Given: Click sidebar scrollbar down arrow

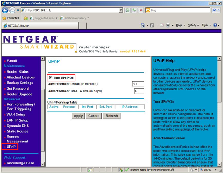Looking at the screenshot, I should (43, 164).
